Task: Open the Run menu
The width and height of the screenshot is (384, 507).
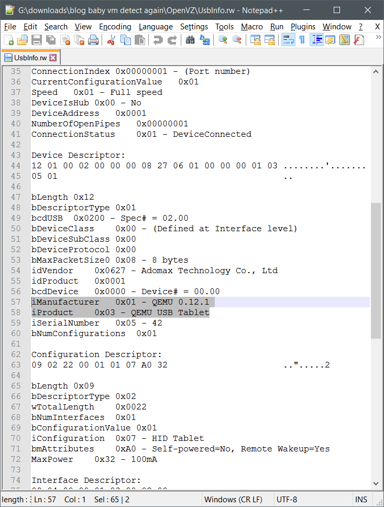Action: click(277, 27)
